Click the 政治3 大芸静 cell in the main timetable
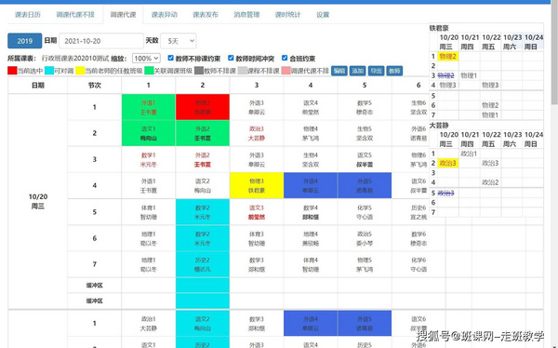The width and height of the screenshot is (558, 348). tap(257, 133)
